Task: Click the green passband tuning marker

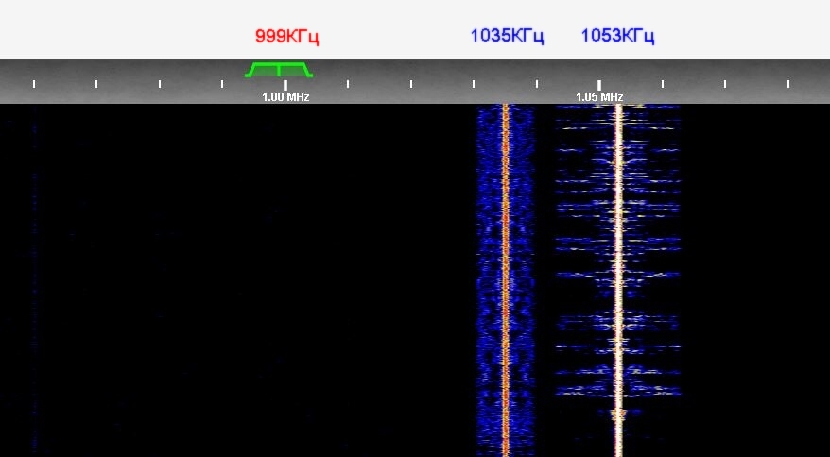Action: tap(279, 70)
